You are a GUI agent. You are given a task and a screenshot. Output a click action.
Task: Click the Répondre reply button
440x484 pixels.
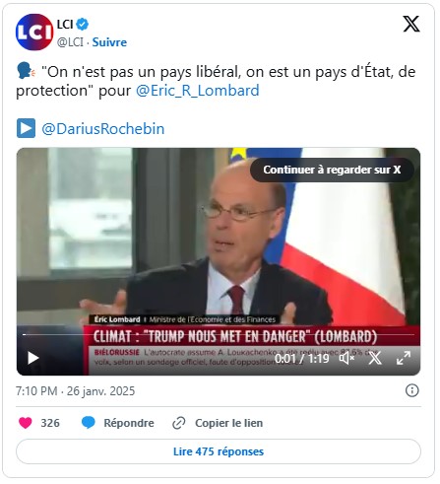click(x=129, y=423)
